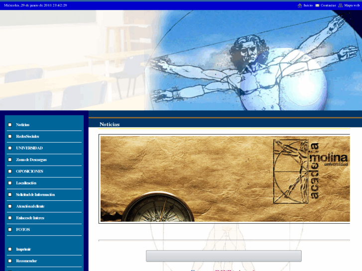The height and width of the screenshot is (271, 362).
Task: Click the Inicio home icon
Action: [x=300, y=5]
